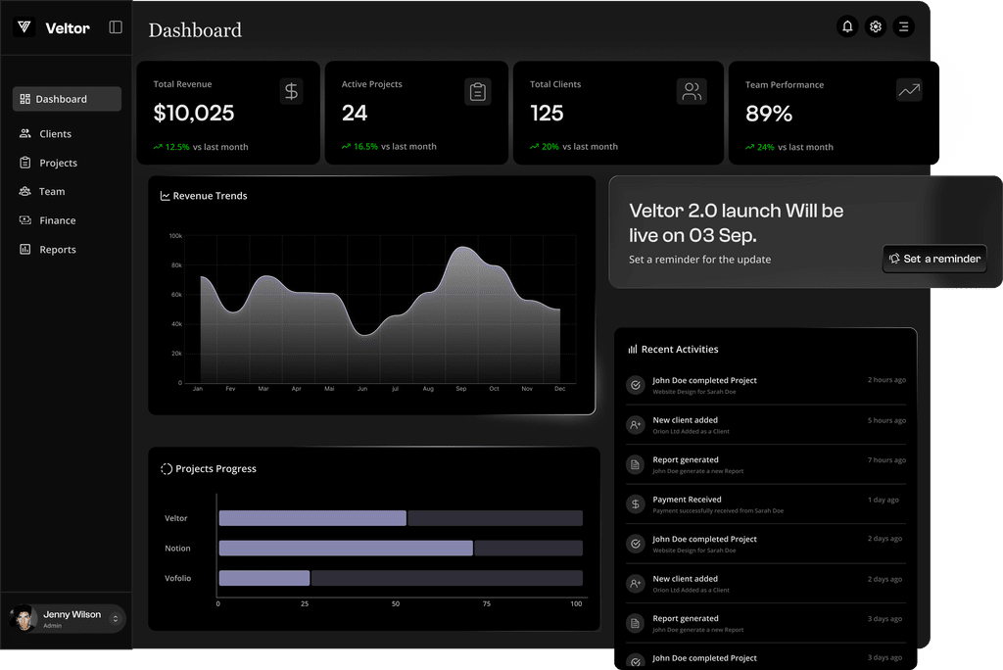
Task: Open the Finance section
Action: coord(57,220)
